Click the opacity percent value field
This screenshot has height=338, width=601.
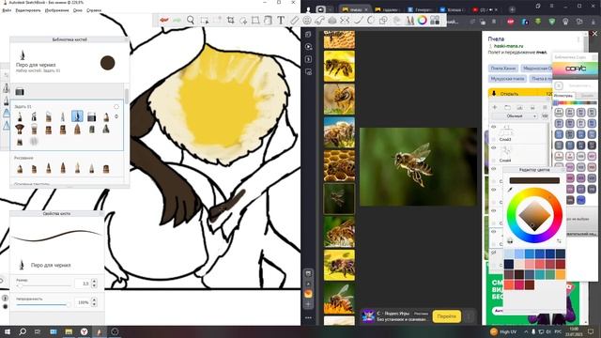[x=83, y=302]
